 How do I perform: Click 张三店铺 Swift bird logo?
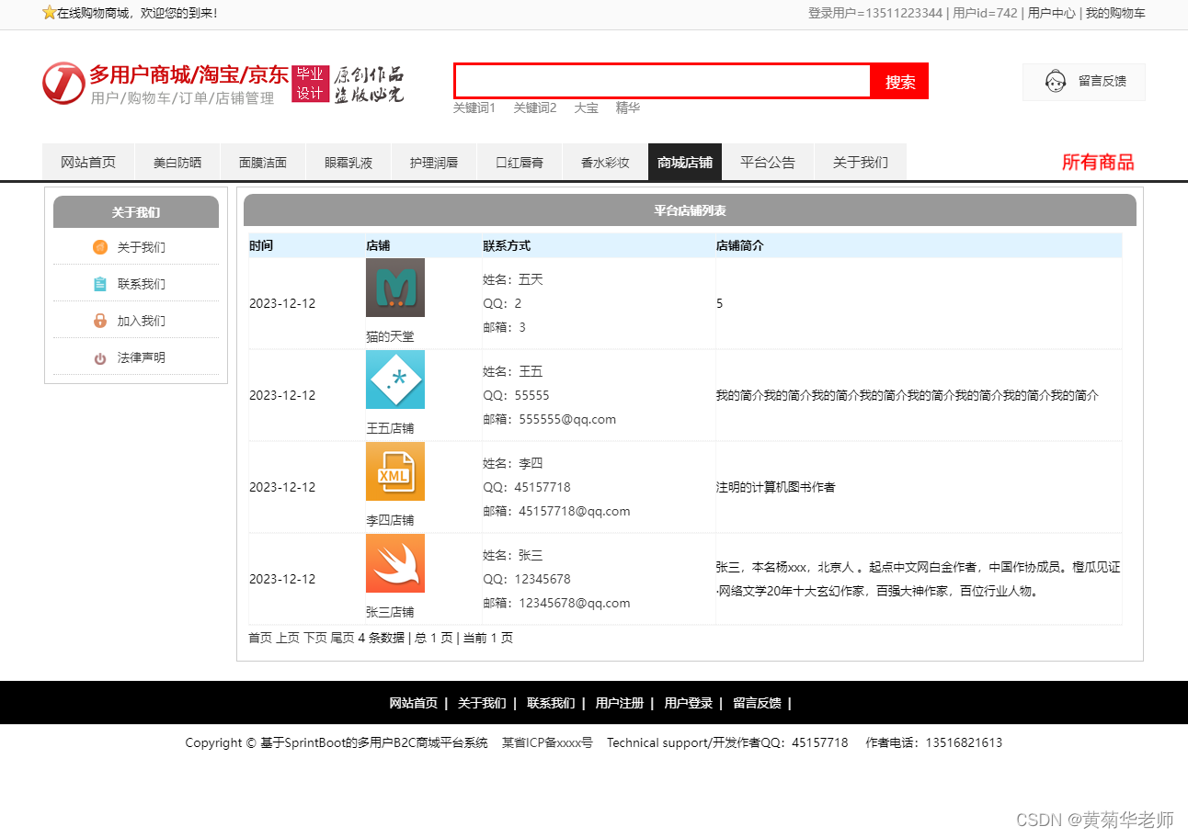pyautogui.click(x=394, y=563)
